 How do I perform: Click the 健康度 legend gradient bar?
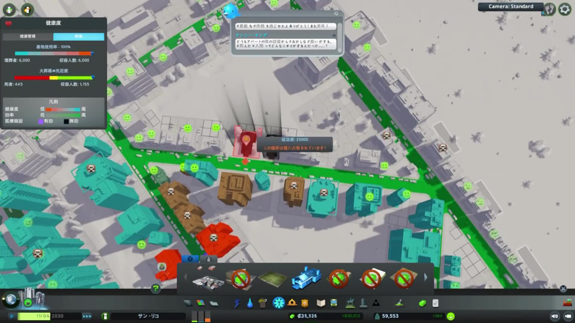pos(63,109)
